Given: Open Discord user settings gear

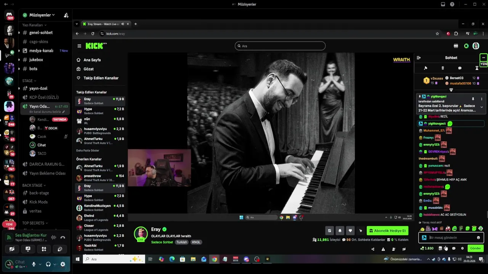Looking at the screenshot, I should pyautogui.click(x=63, y=264).
